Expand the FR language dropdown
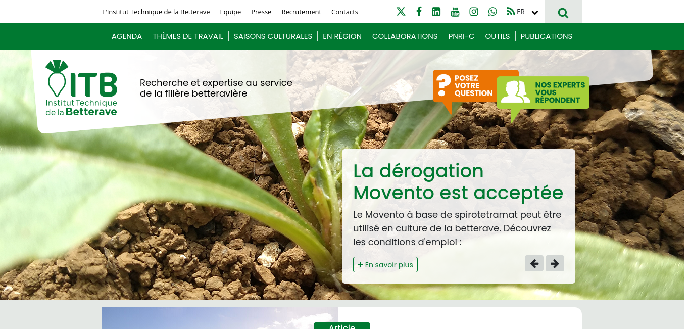 point(527,12)
